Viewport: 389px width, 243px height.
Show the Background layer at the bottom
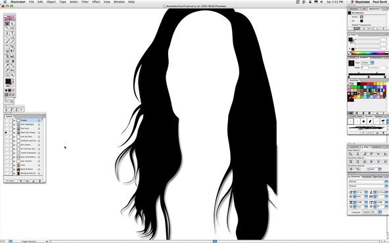pos(6,173)
